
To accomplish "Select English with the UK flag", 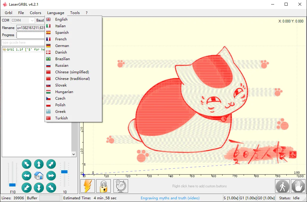I will (x=73, y=19).
